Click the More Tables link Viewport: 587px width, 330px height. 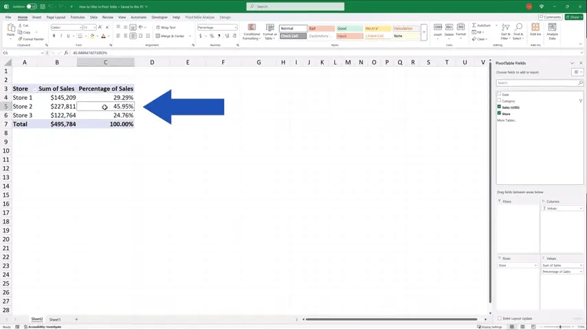506,120
